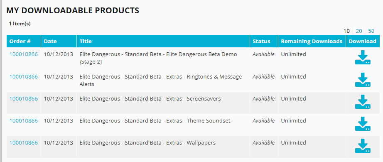The width and height of the screenshot is (383, 162).
Task: Click the Remaining Downloads column header
Action: point(312,41)
